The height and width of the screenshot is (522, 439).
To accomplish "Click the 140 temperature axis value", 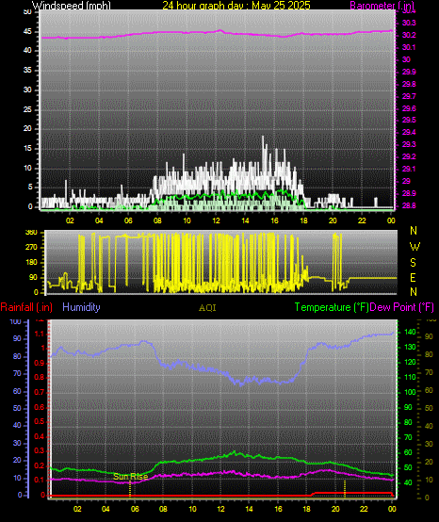I will click(410, 332).
